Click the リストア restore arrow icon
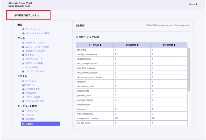 (x=23, y=115)
